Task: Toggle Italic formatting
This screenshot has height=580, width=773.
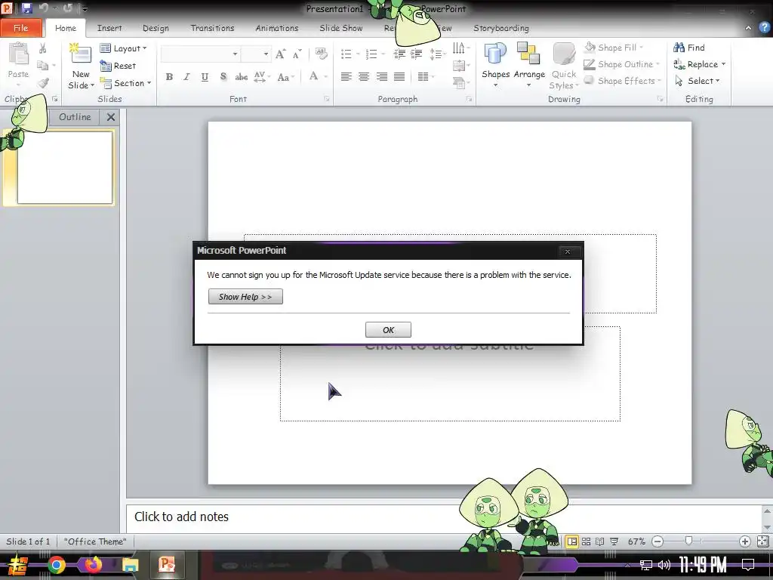Action: click(x=187, y=77)
